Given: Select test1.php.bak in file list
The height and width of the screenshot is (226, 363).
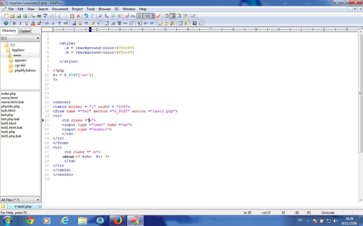Looking at the screenshot, I should pyautogui.click(x=11, y=136).
